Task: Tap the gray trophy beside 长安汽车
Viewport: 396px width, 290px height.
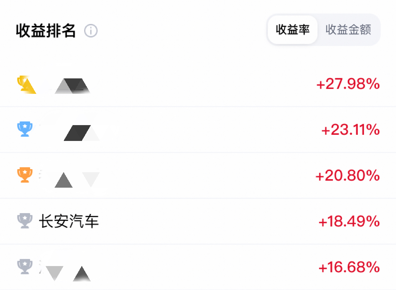Action: [x=25, y=221]
